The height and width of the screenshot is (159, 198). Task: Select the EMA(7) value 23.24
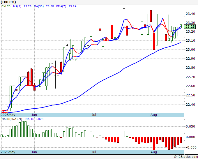click(x=72, y=6)
